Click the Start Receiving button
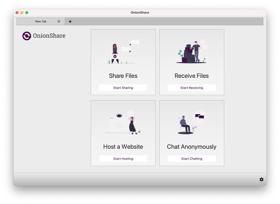This screenshot has width=280, height=204. tap(192, 88)
